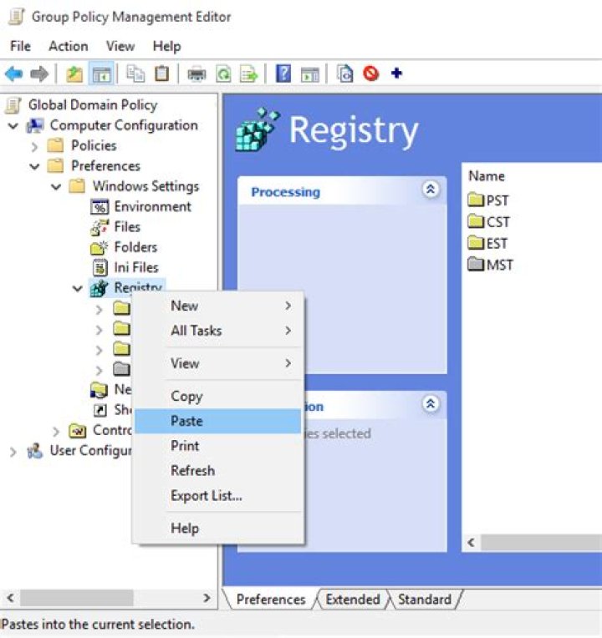The height and width of the screenshot is (638, 602).
Task: Choose Help from context menu
Action: point(218,528)
